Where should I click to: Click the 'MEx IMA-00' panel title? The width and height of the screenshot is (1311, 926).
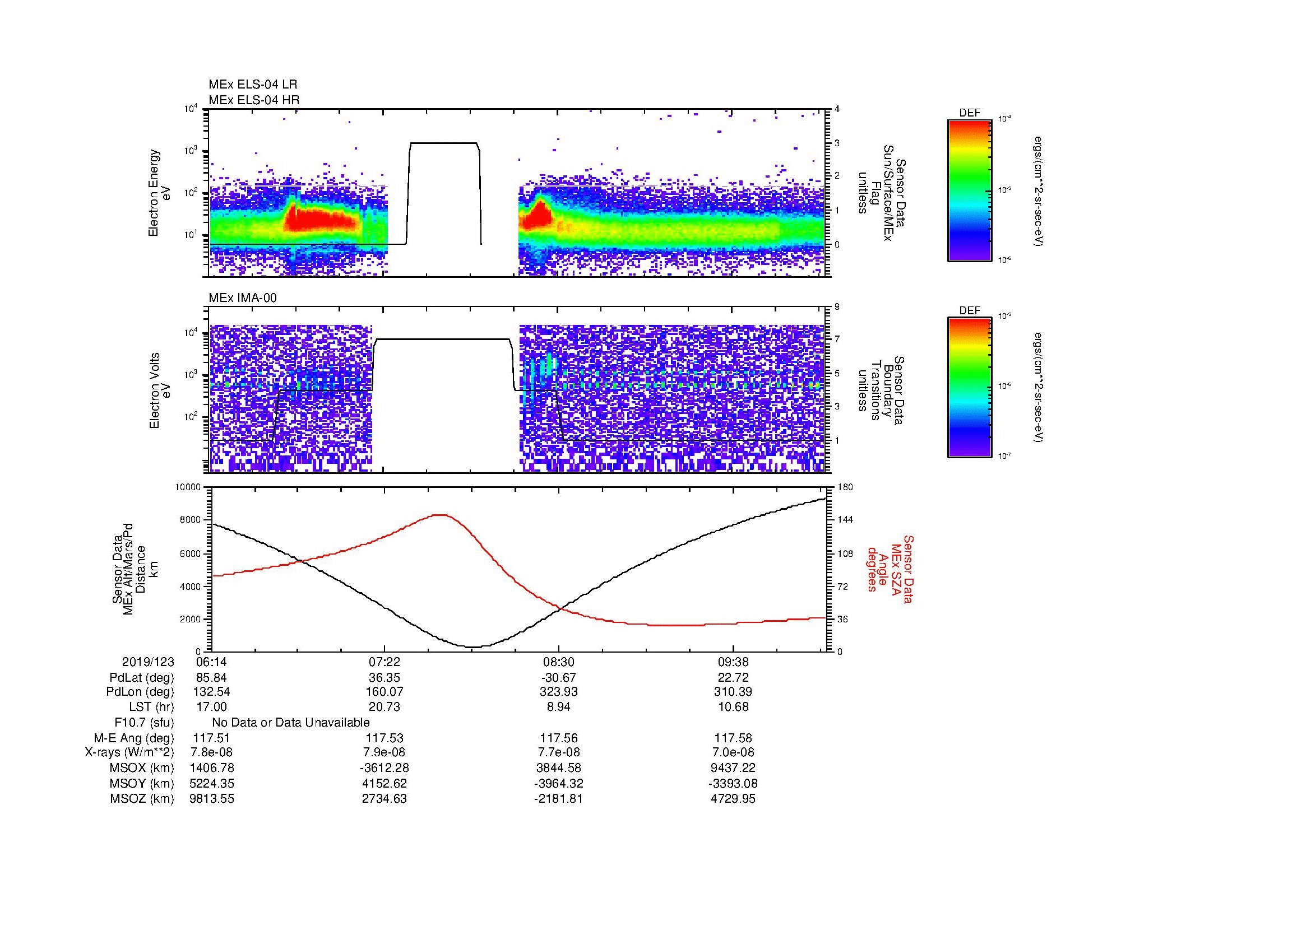pos(243,299)
